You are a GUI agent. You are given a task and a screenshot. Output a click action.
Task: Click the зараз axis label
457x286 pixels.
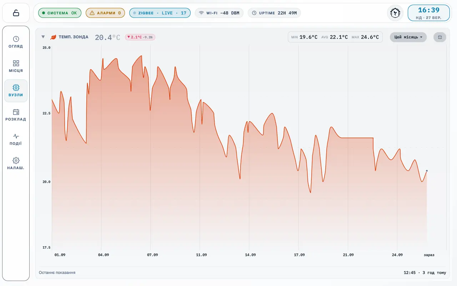click(x=429, y=255)
